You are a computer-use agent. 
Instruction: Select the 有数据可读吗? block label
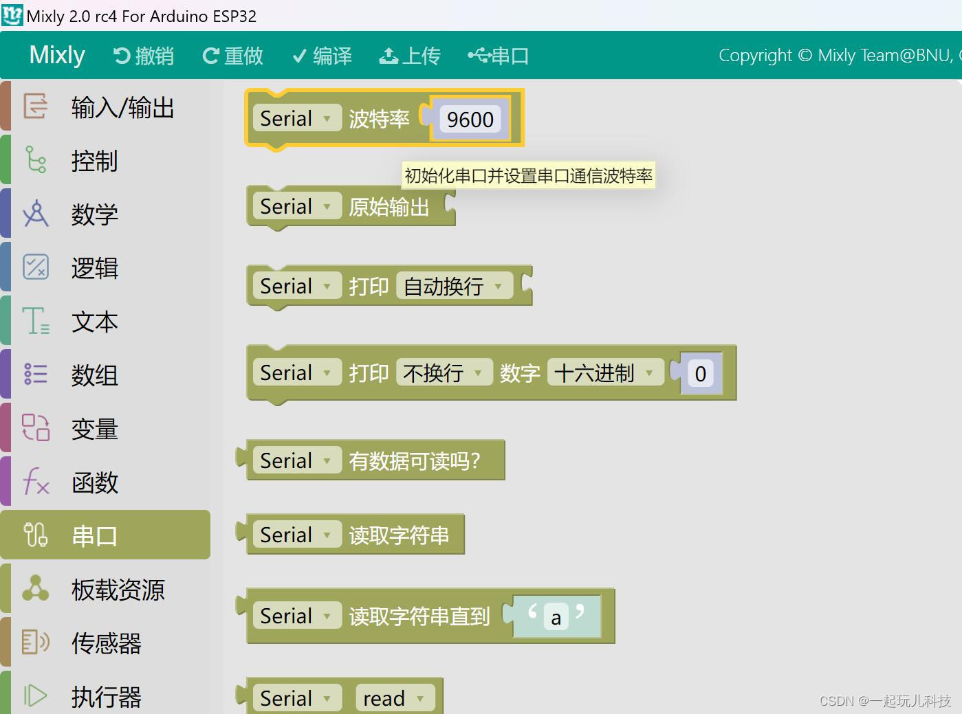pyautogui.click(x=415, y=461)
